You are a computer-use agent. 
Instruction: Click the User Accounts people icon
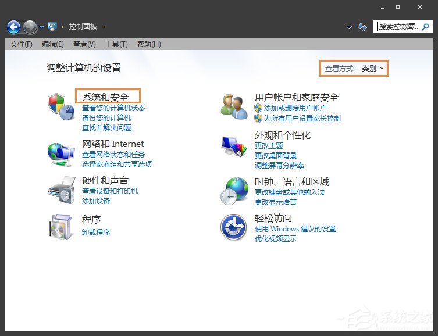(x=234, y=107)
